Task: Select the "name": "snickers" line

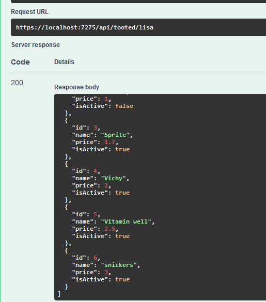Action: tap(106, 265)
